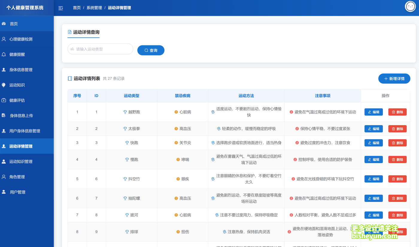
Task: Go to 身体信息管理 in the sidebar
Action: pos(27,70)
